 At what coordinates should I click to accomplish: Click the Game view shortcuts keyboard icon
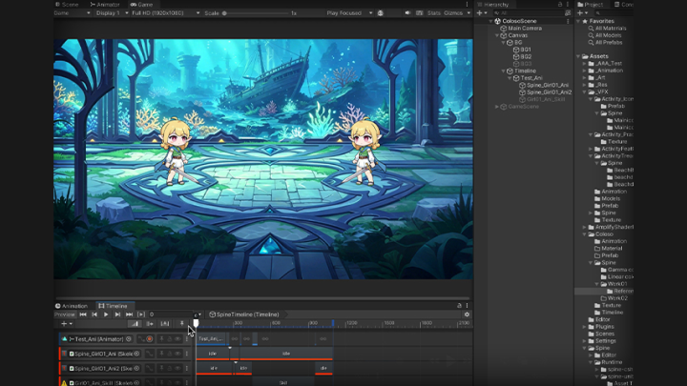[x=419, y=13]
